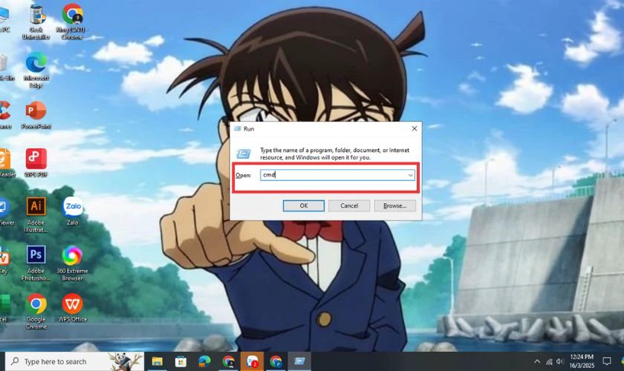
Task: Open Microsoft Store from the taskbar
Action: click(181, 361)
